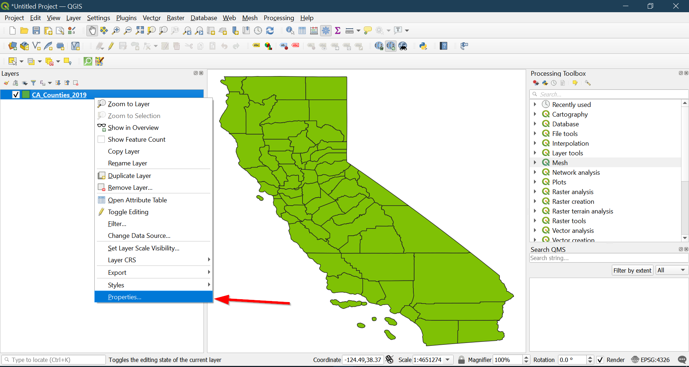Toggle the Render checkbox in status bar
This screenshot has height=367, width=689.
(x=600, y=360)
